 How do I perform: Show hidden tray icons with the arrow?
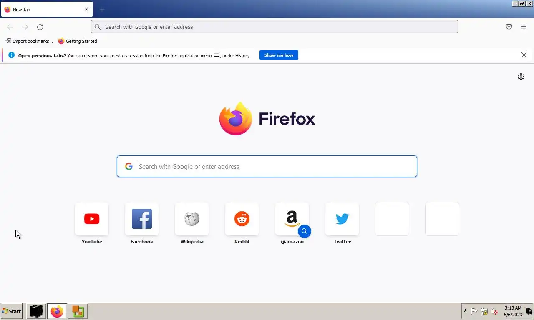(x=465, y=311)
